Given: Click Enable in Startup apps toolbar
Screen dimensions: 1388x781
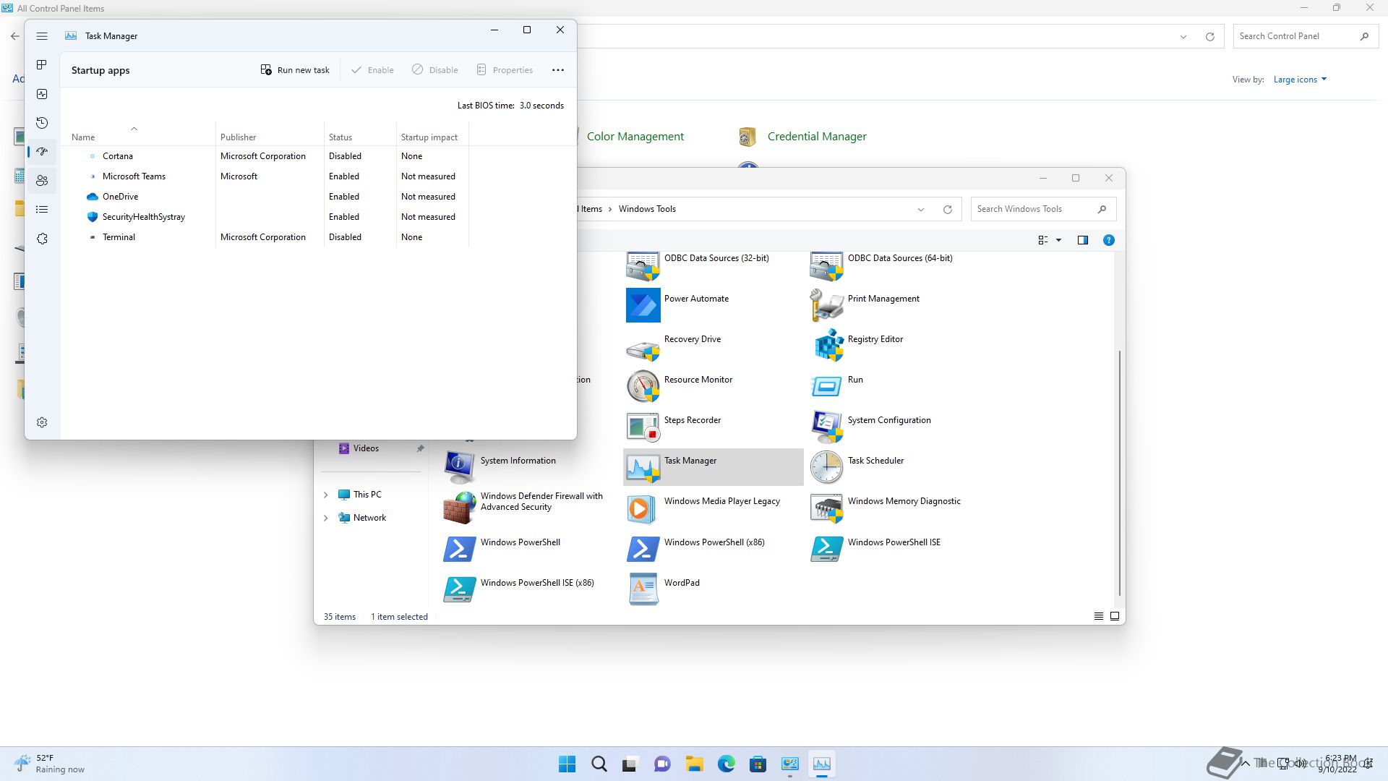Looking at the screenshot, I should [372, 70].
